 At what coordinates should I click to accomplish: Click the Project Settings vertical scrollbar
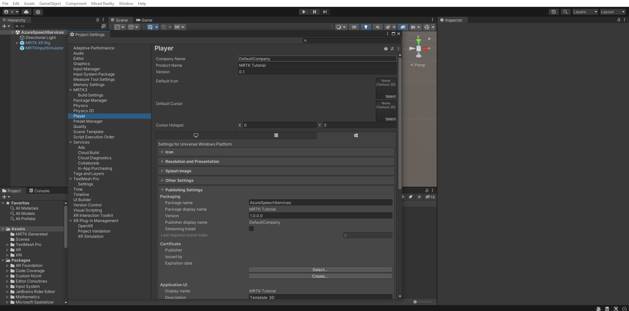click(x=400, y=124)
